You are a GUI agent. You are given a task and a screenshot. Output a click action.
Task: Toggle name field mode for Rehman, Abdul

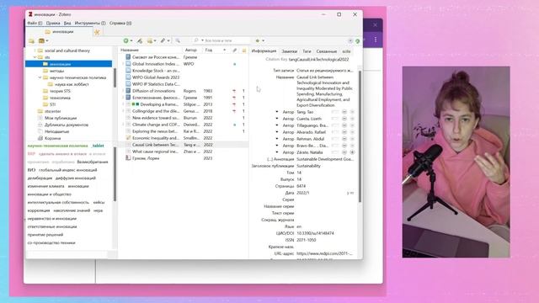coord(335,139)
